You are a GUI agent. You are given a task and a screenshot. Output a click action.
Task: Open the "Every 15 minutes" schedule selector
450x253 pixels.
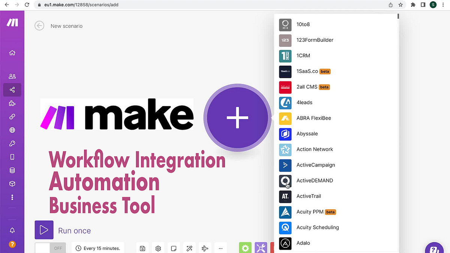tap(98, 248)
